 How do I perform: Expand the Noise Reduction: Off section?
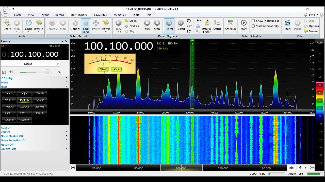point(34,141)
